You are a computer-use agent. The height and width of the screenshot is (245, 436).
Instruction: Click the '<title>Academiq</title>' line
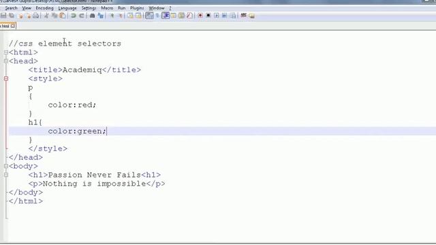click(84, 70)
